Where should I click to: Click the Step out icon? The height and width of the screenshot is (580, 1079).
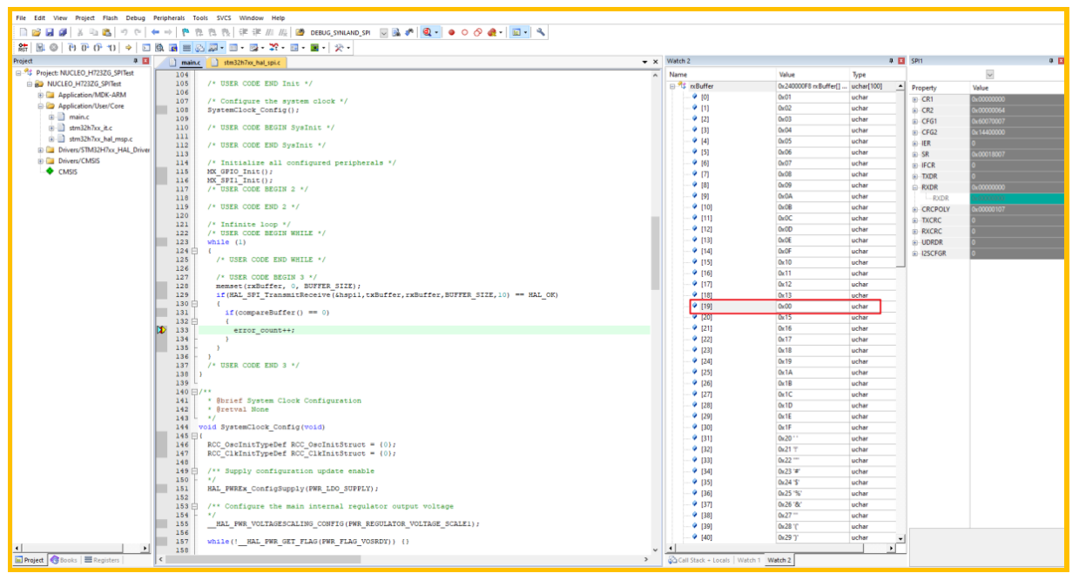pyautogui.click(x=97, y=48)
